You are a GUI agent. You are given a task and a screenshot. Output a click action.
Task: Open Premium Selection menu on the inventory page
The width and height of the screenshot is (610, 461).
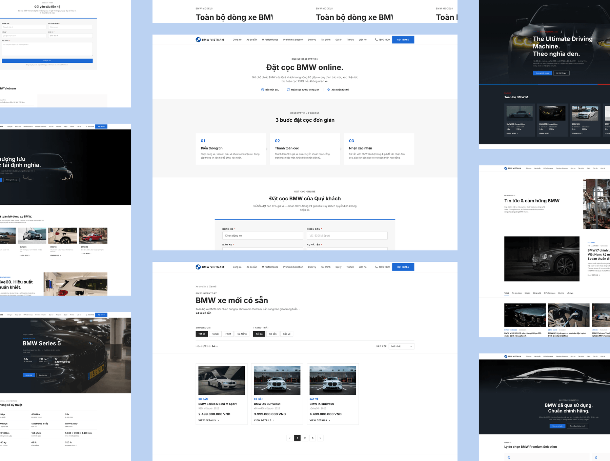293,267
